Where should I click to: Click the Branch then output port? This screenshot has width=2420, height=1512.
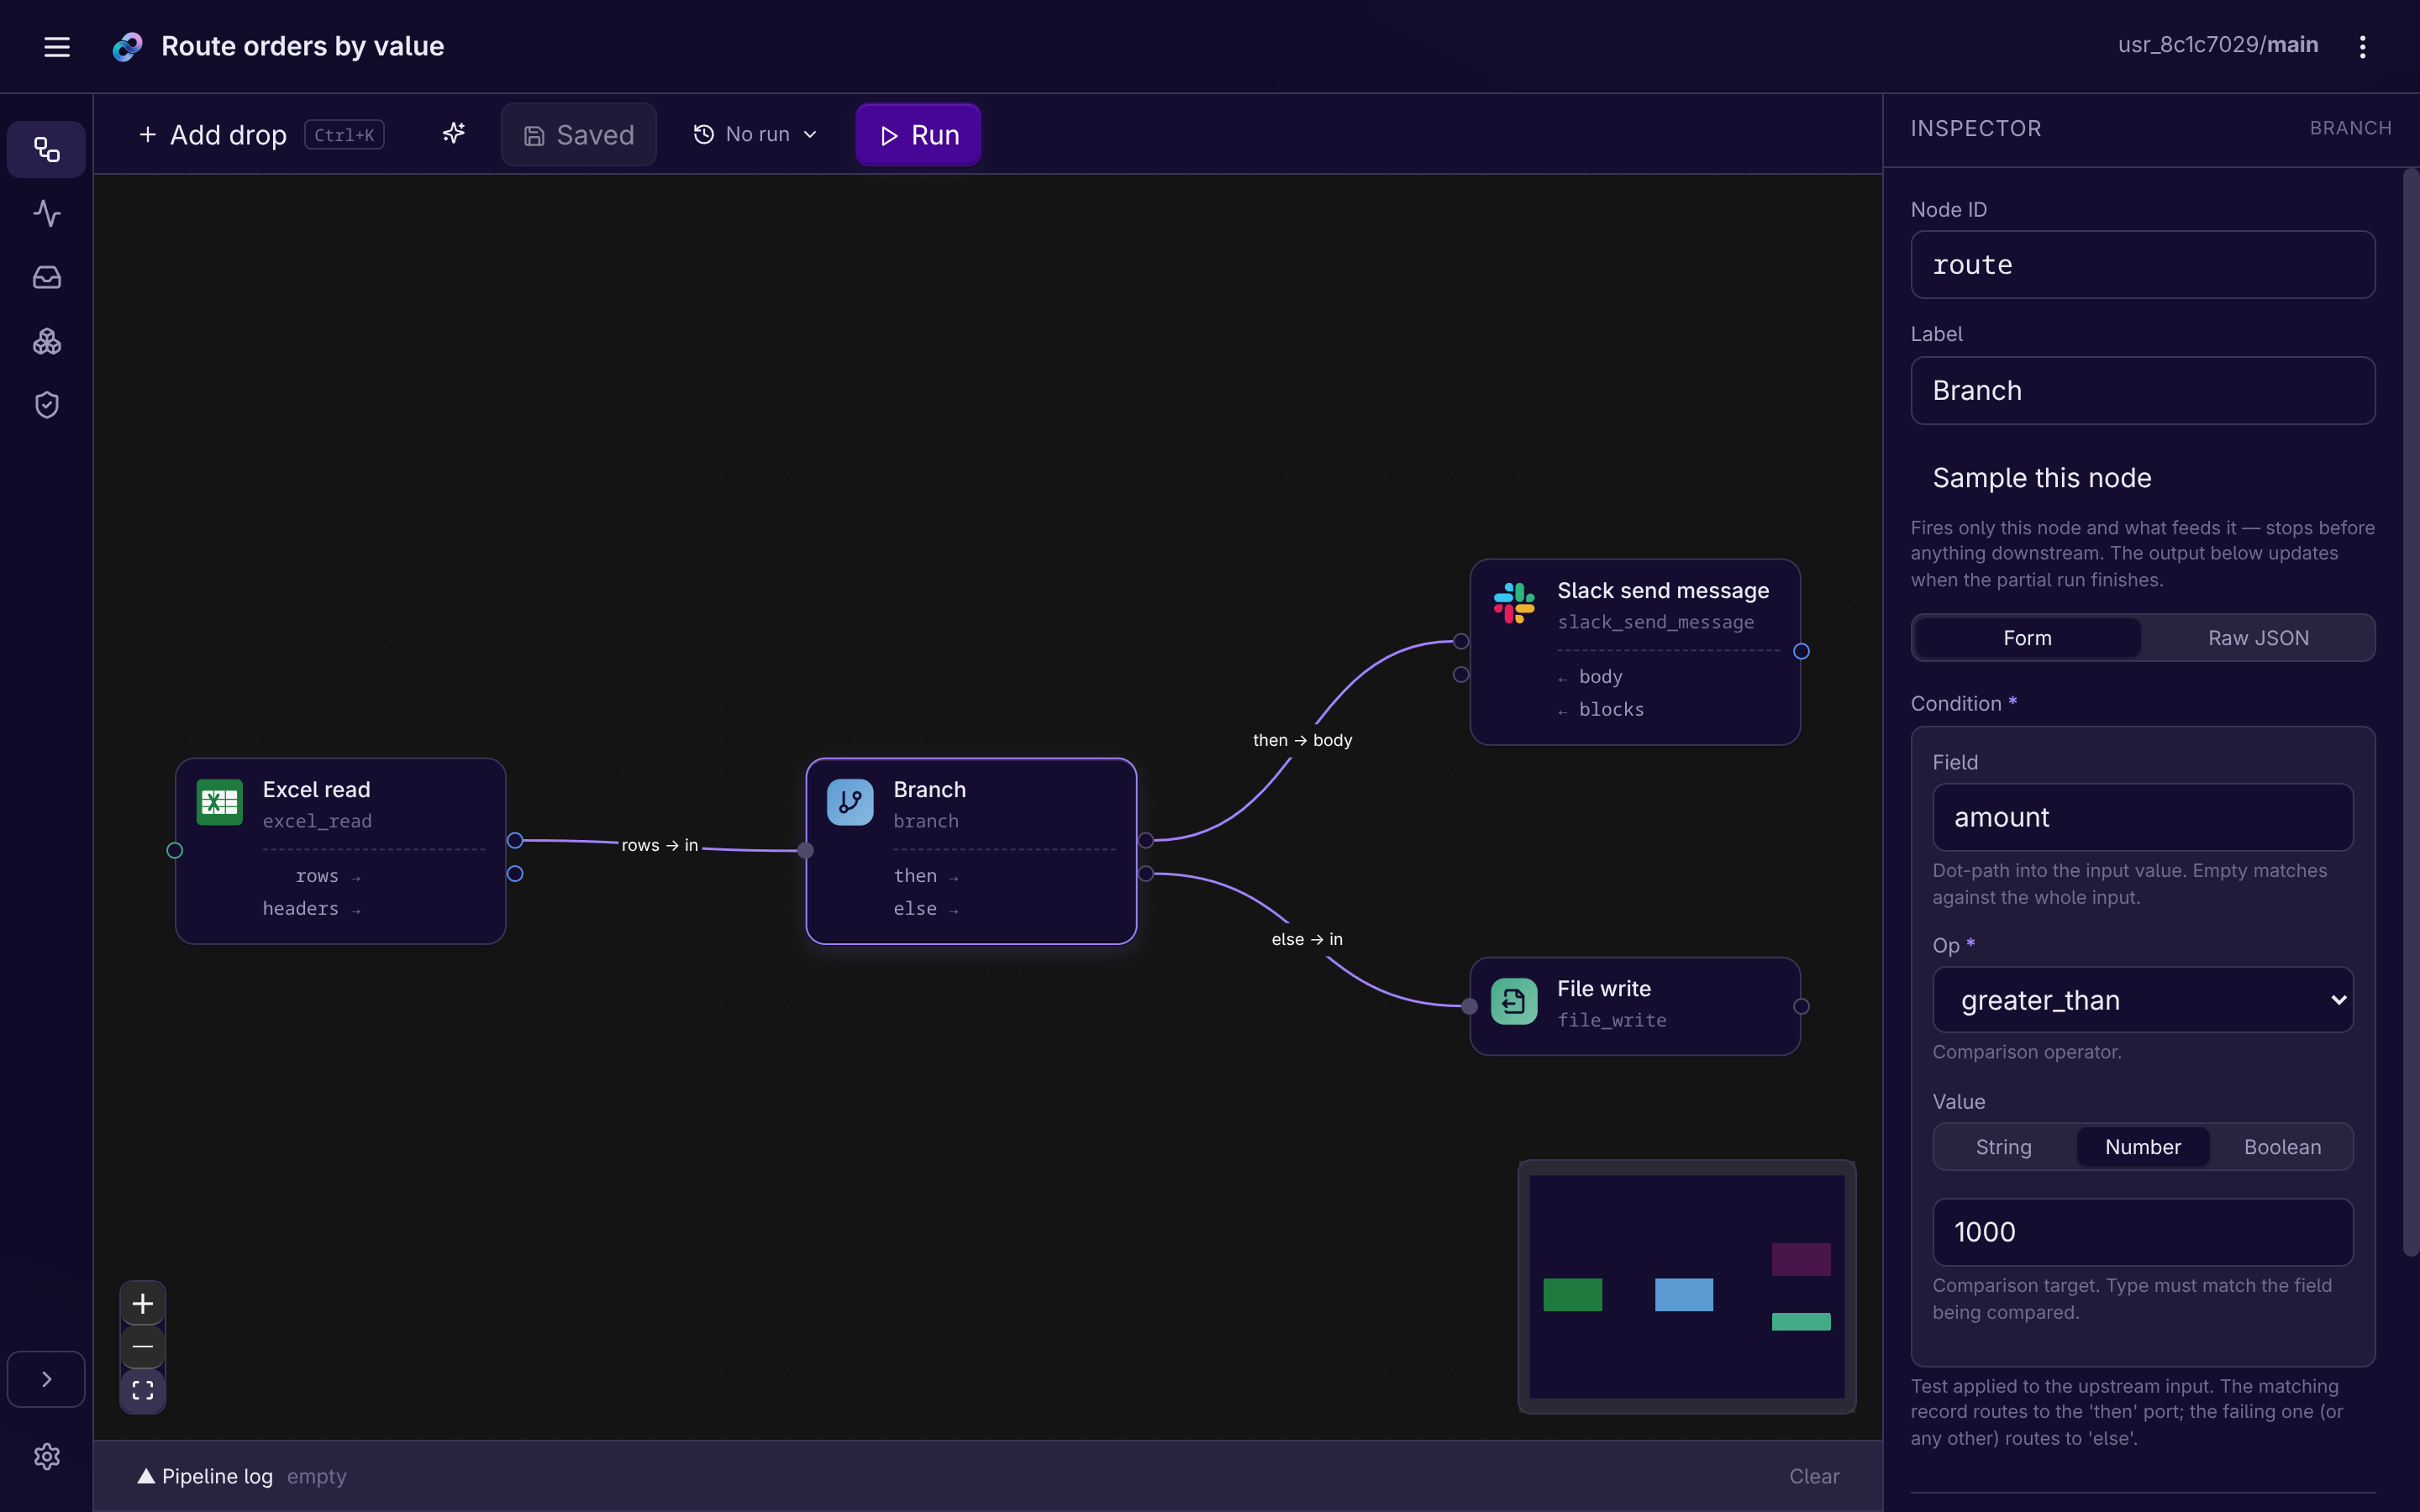coord(1146,840)
